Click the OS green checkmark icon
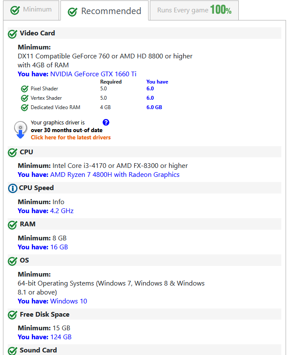 click(x=12, y=261)
